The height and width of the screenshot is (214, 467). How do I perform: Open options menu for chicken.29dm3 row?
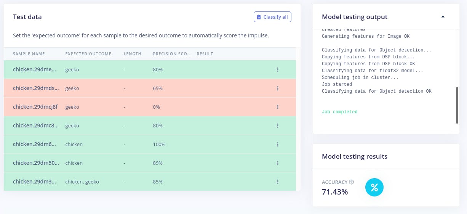pos(278,182)
